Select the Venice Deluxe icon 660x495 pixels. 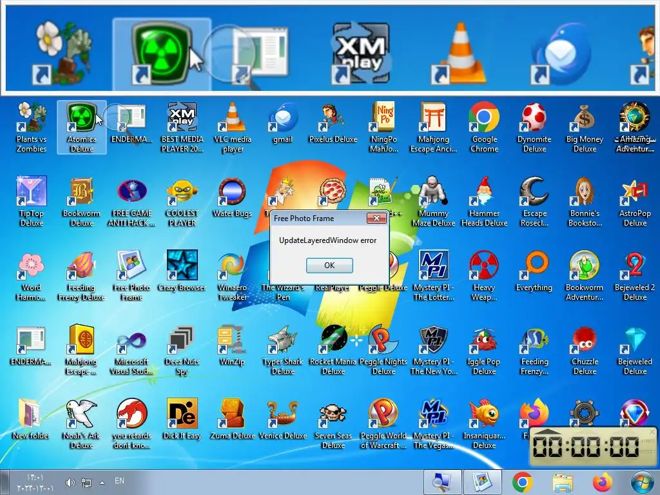(283, 419)
